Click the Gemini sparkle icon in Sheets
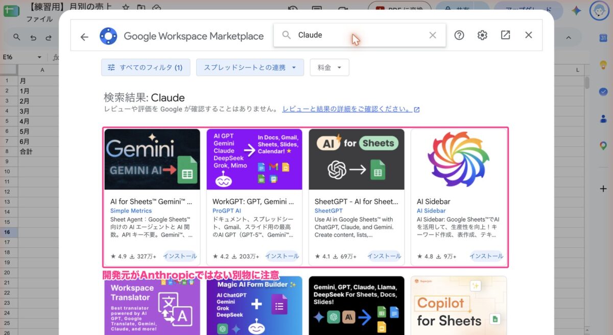The width and height of the screenshot is (613, 335). pos(576,10)
